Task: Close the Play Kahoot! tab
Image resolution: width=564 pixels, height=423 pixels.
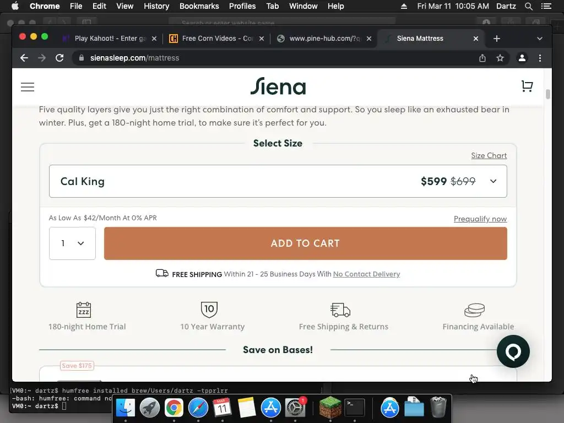Action: pyautogui.click(x=154, y=39)
